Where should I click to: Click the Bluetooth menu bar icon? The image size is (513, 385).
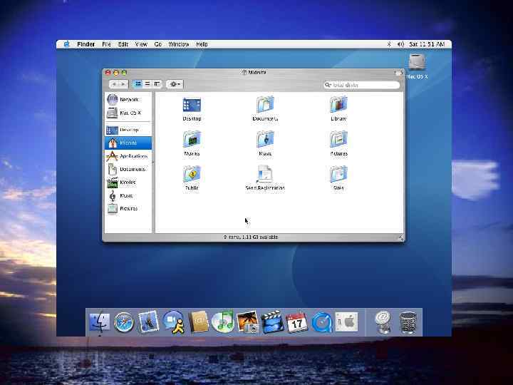(389, 44)
